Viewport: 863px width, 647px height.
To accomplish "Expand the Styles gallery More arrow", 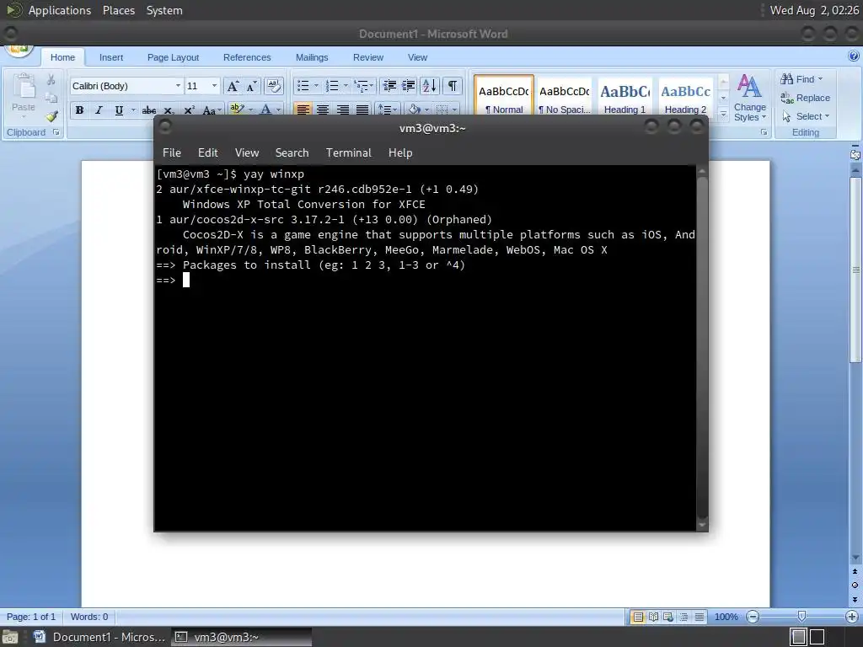I will coord(724,115).
